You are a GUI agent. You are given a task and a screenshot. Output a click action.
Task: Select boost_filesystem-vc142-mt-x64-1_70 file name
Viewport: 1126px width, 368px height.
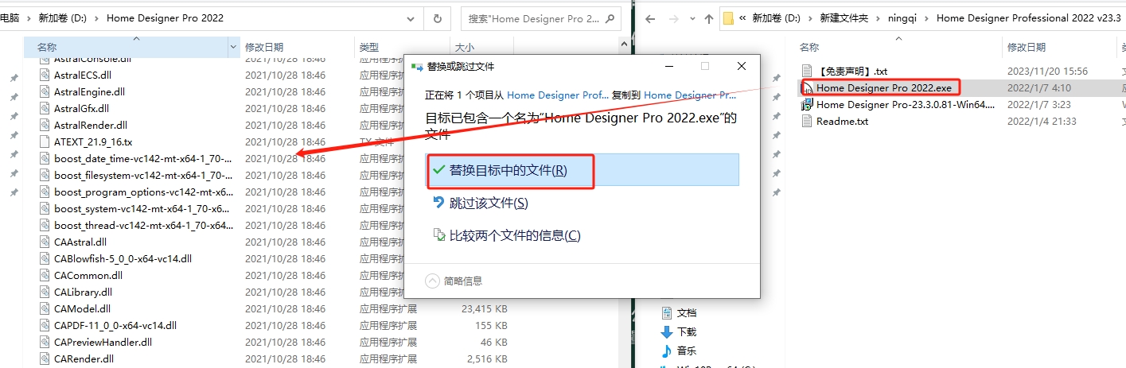point(143,176)
